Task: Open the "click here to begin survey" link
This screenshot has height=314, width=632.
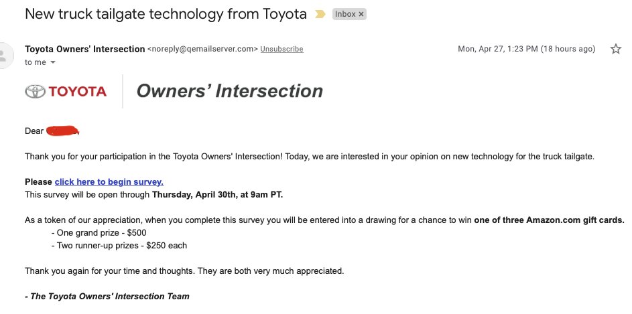Action: (x=109, y=182)
